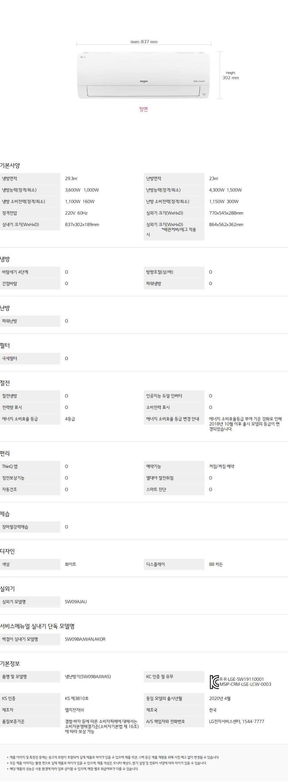Click the WHISEN logo on the unit
The height and width of the screenshot is (782, 288).
point(144,81)
